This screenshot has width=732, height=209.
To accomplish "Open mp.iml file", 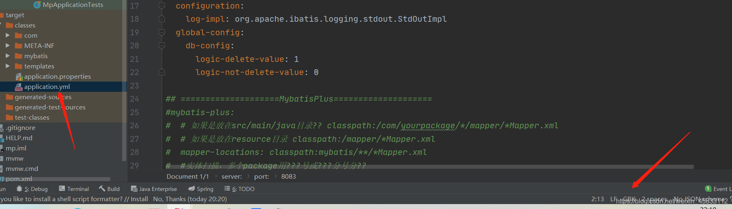I will [x=16, y=148].
